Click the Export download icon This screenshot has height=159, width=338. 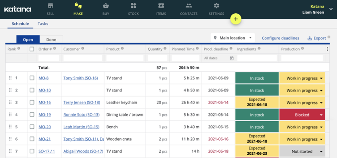(309, 38)
